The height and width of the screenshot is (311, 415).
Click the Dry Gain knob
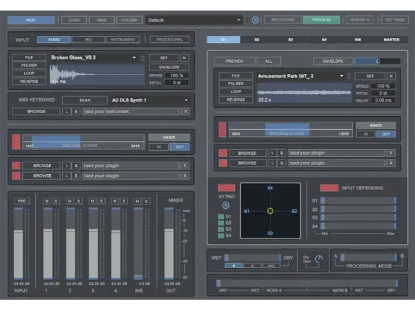(319, 259)
